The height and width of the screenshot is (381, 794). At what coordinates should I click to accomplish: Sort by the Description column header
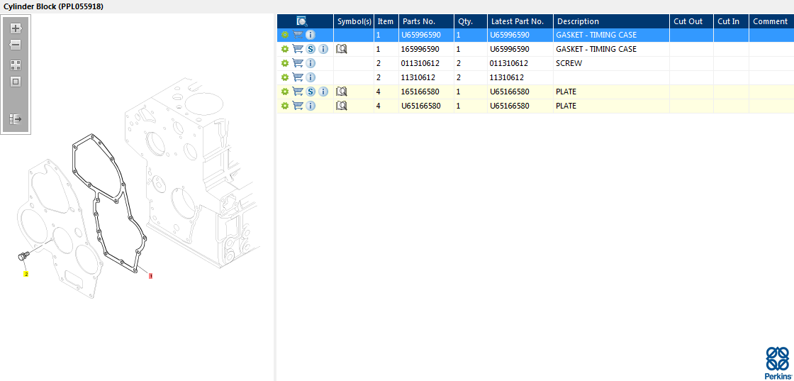[611, 21]
